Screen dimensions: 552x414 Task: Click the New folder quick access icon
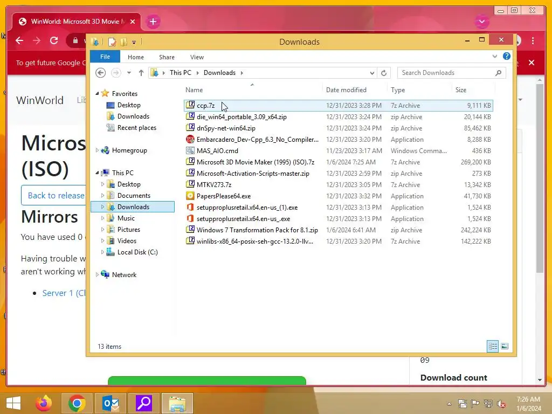(x=123, y=42)
